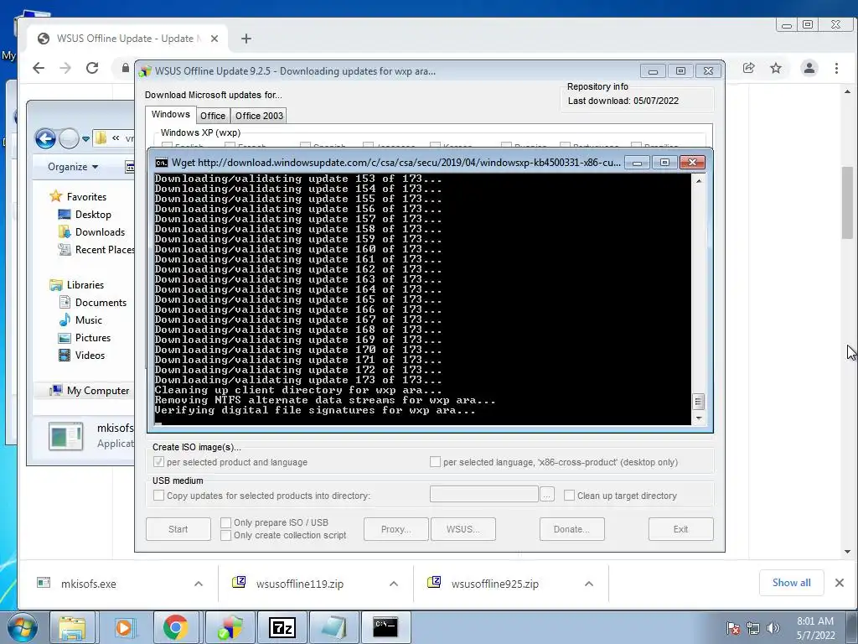Click the console scroll-up arrow
The height and width of the screenshot is (644, 858).
[x=699, y=180]
